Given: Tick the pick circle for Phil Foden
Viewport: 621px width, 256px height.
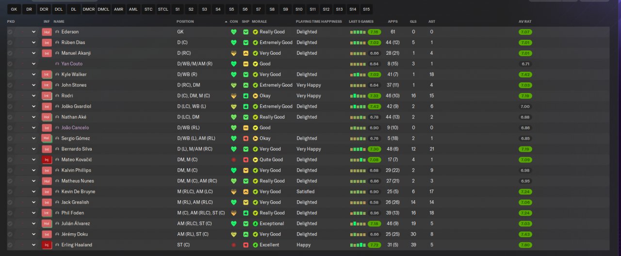Looking at the screenshot, I should pos(10,213).
